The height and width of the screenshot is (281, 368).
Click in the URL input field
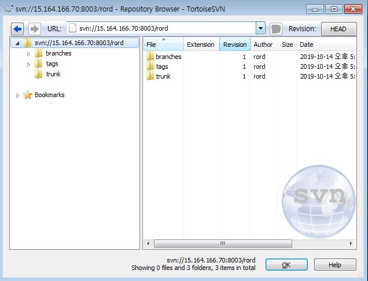[161, 28]
